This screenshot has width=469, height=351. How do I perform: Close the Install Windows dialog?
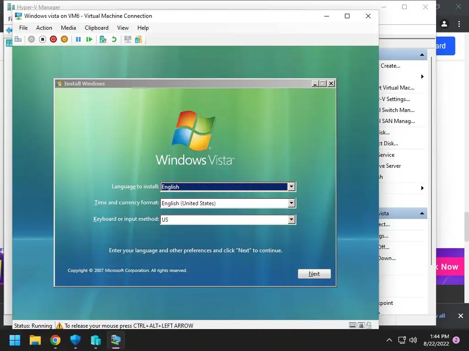pyautogui.click(x=331, y=84)
